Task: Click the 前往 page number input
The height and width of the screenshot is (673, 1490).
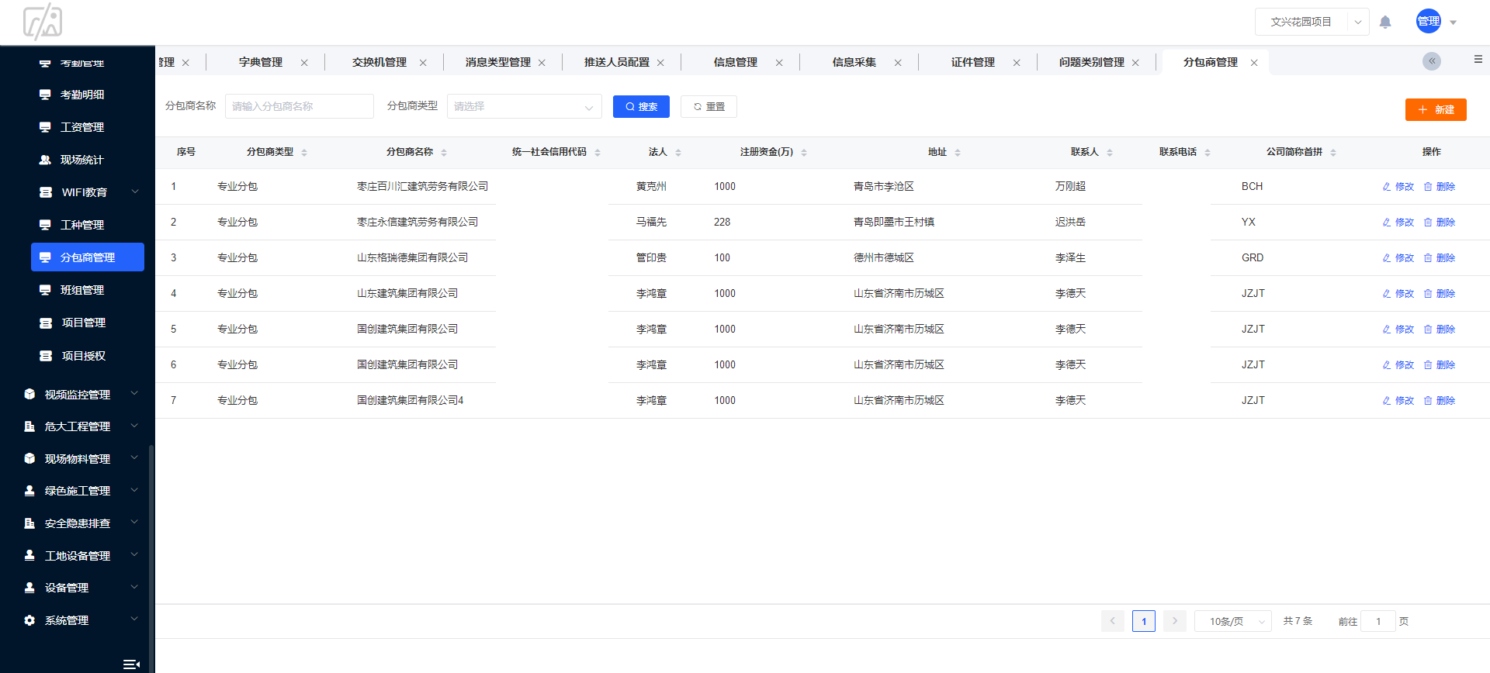Action: point(1378,621)
